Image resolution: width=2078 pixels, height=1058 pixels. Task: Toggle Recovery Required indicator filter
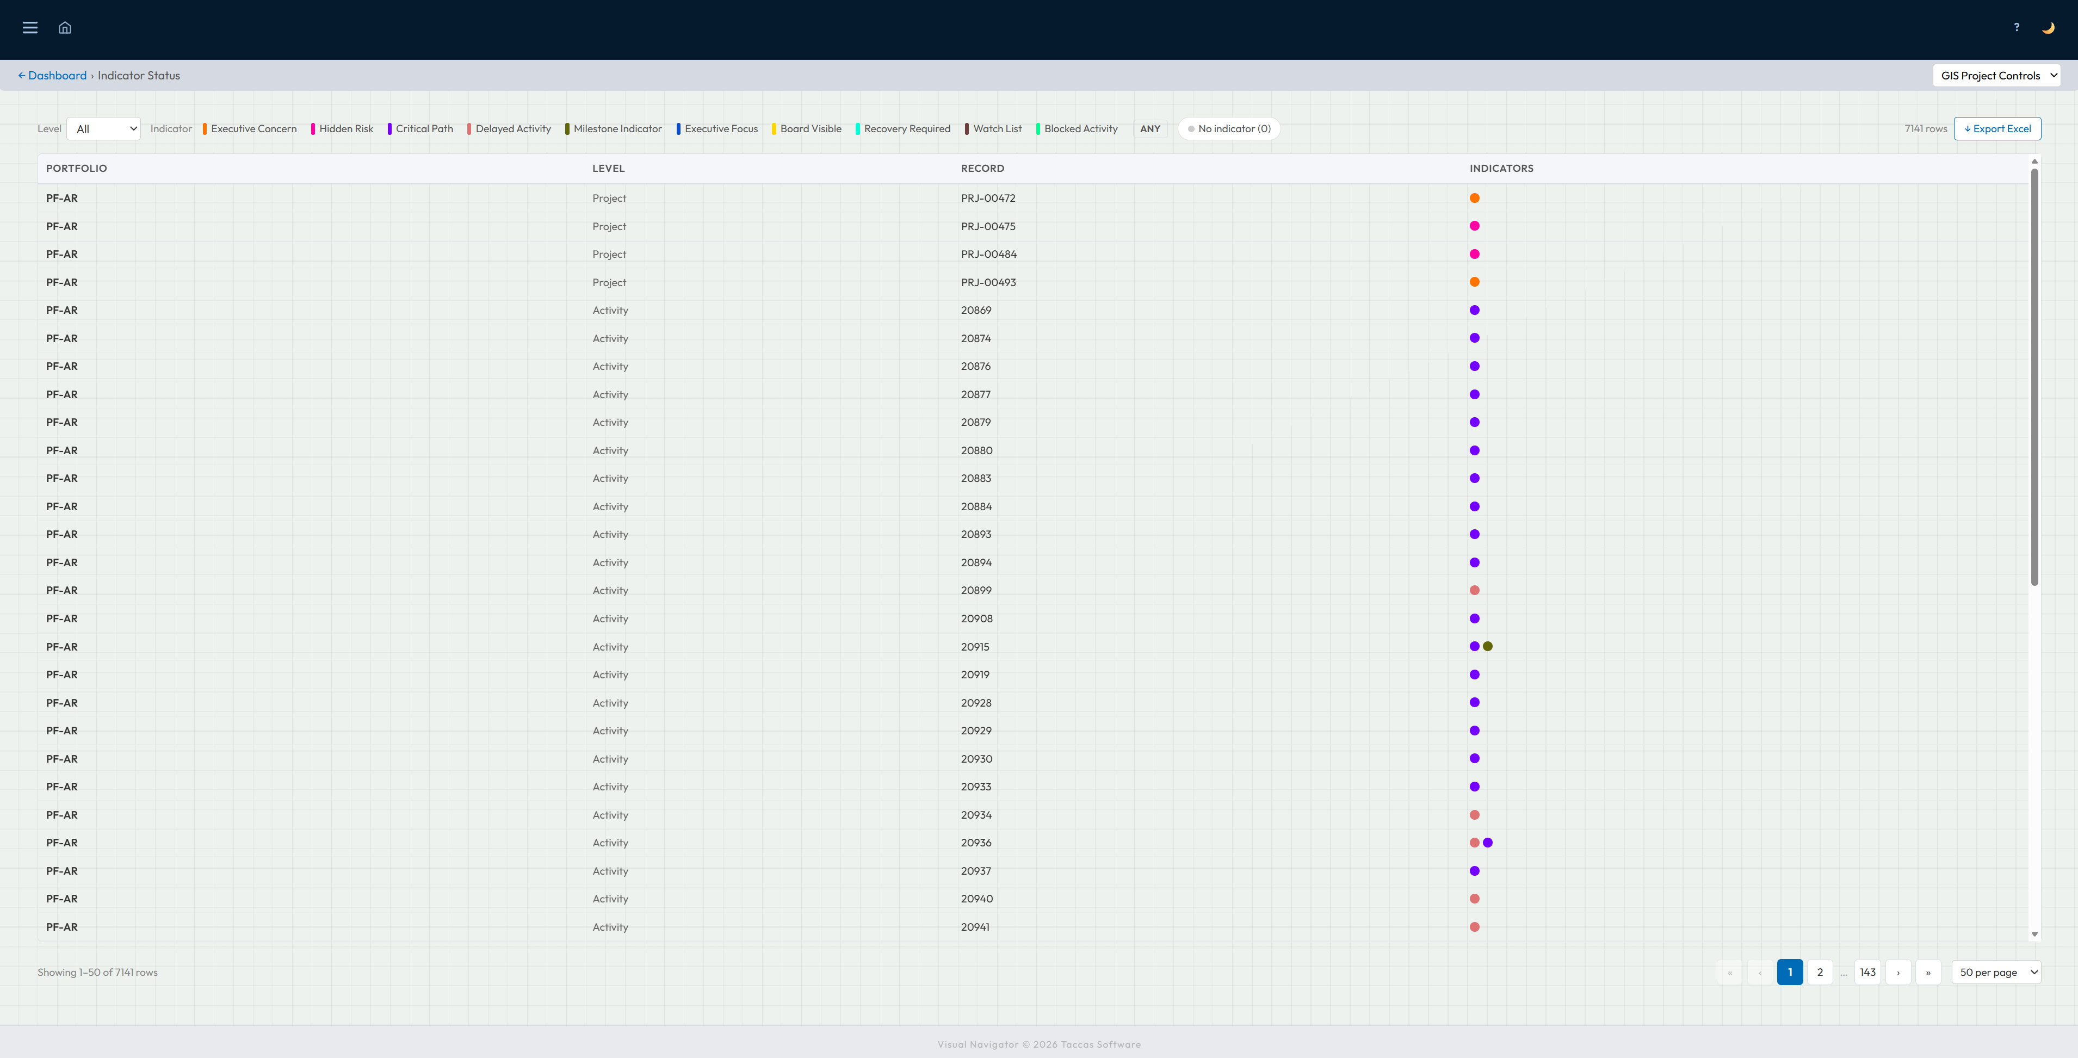click(x=904, y=129)
